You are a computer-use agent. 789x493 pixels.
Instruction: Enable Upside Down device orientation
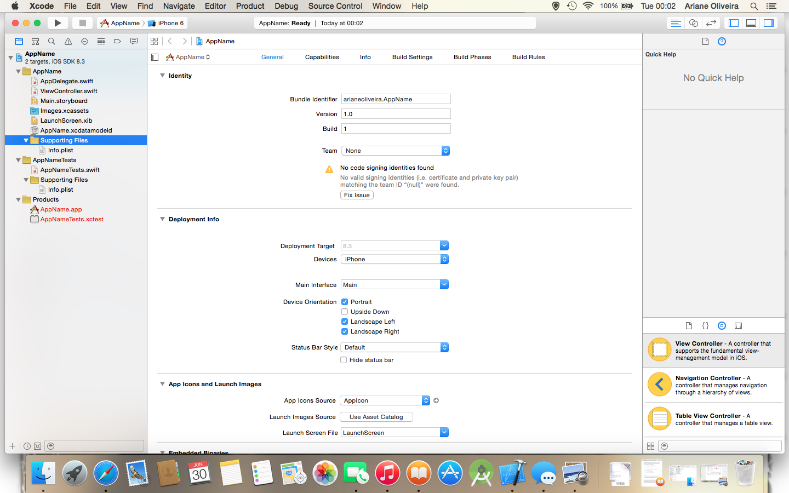[x=344, y=312]
